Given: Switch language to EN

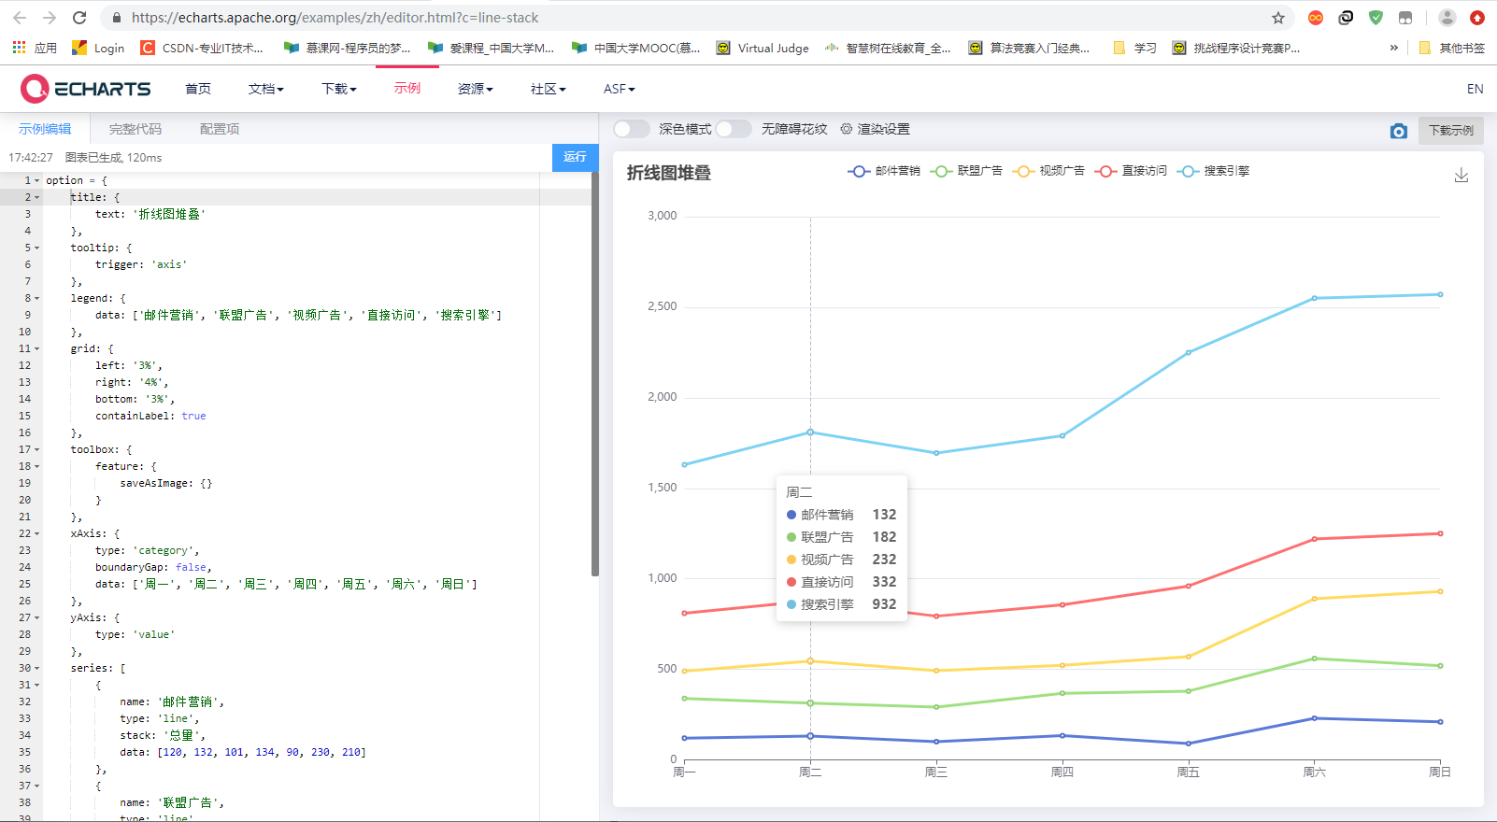Looking at the screenshot, I should 1475,89.
